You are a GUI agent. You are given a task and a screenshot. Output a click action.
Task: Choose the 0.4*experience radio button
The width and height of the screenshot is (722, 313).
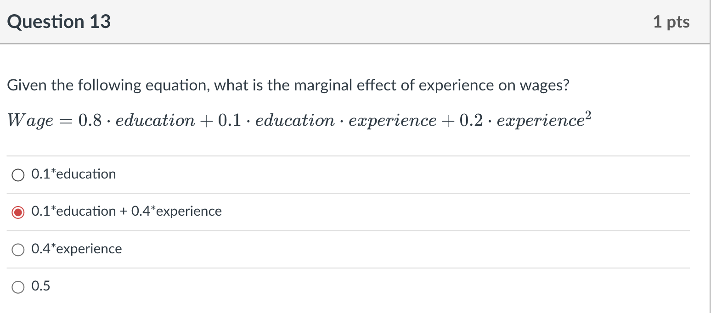point(18,250)
